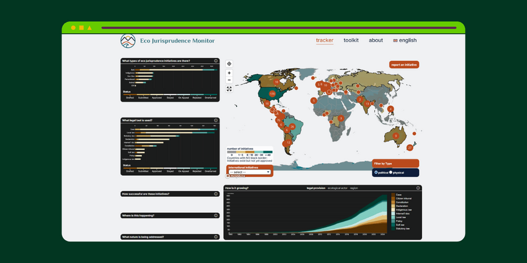The height and width of the screenshot is (263, 527).
Task: Open info icon on legal tool panel
Action: coord(215,120)
